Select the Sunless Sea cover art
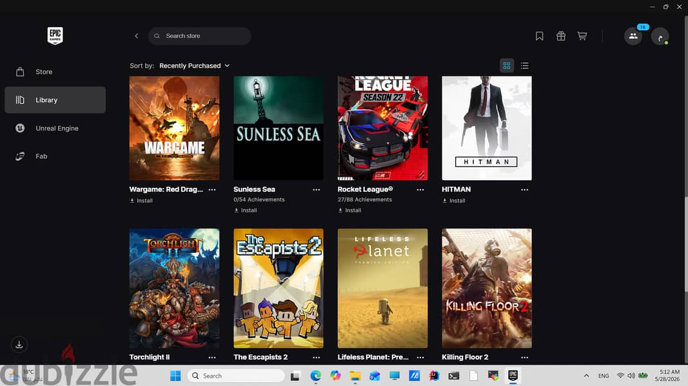The height and width of the screenshot is (386, 688). tap(279, 128)
